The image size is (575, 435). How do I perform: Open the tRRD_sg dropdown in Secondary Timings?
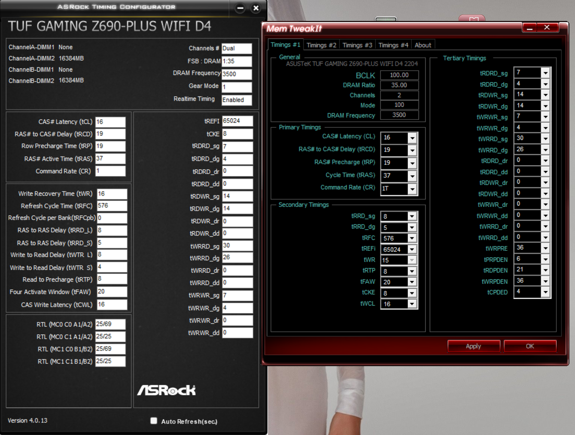tap(412, 216)
